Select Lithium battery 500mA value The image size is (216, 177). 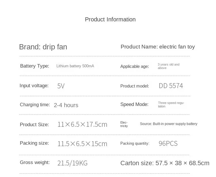pos(75,66)
